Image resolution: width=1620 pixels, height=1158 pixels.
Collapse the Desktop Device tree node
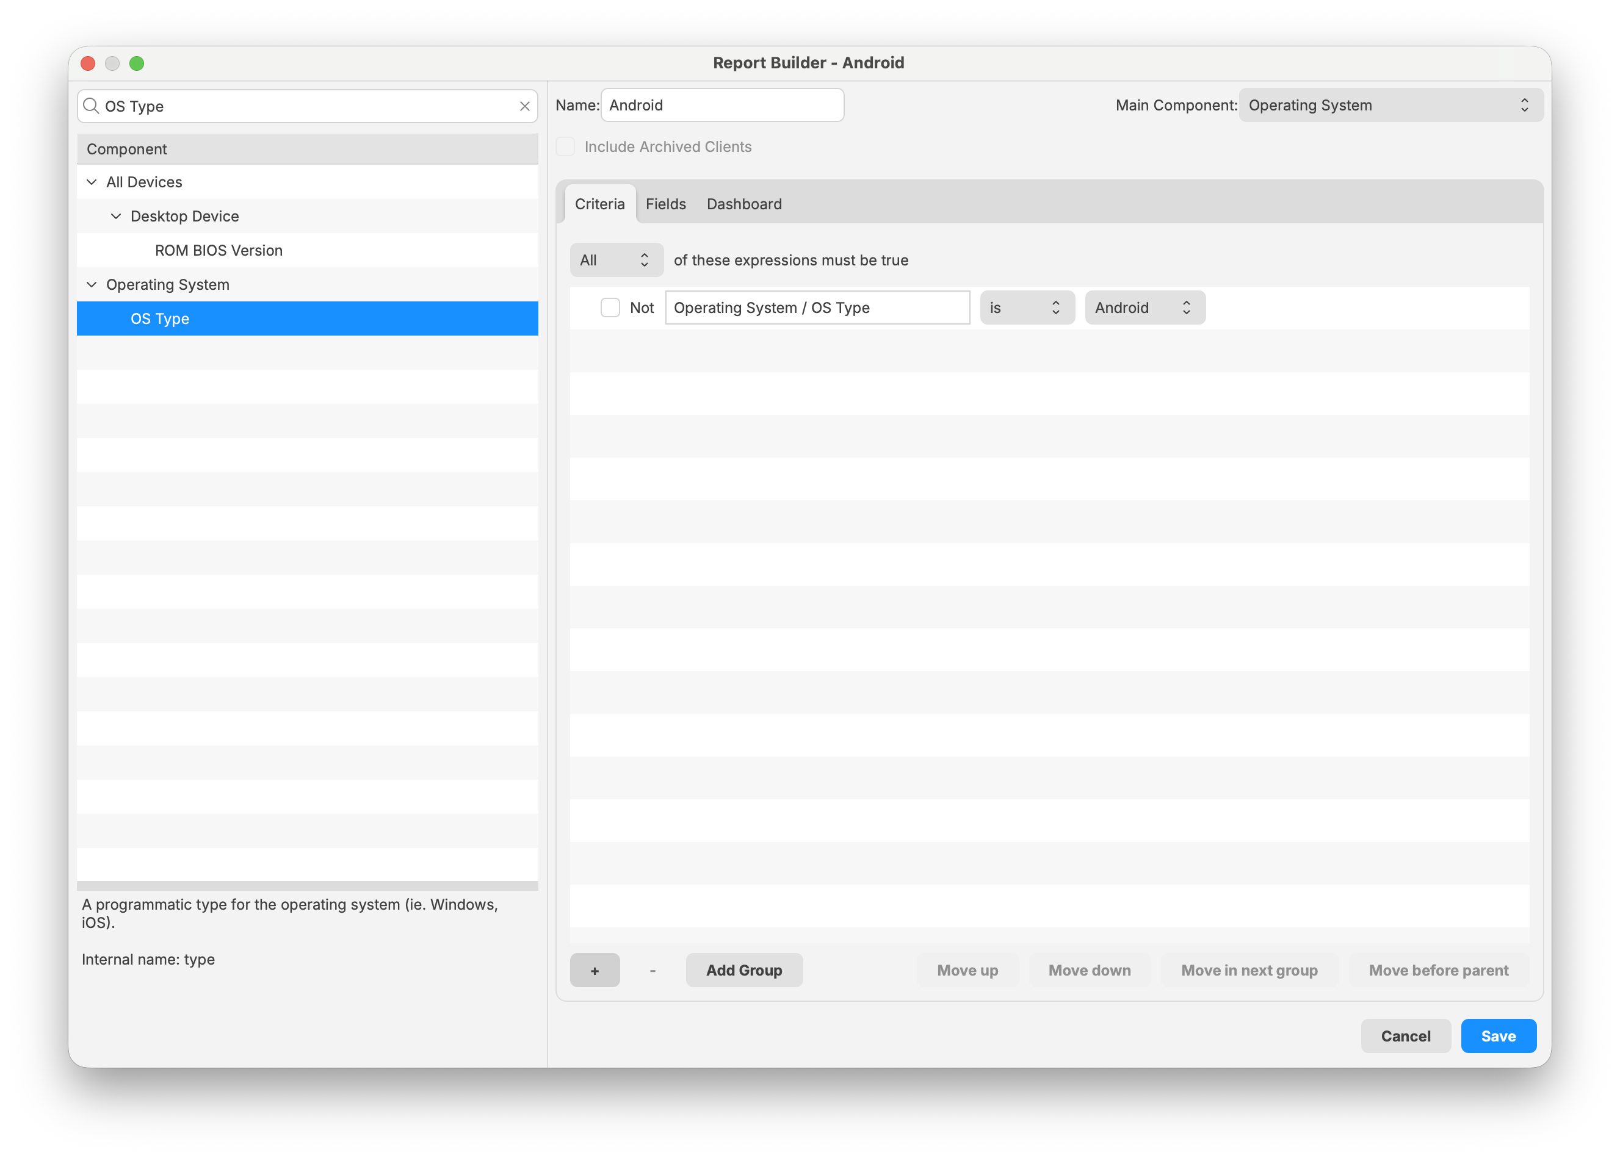click(x=115, y=216)
